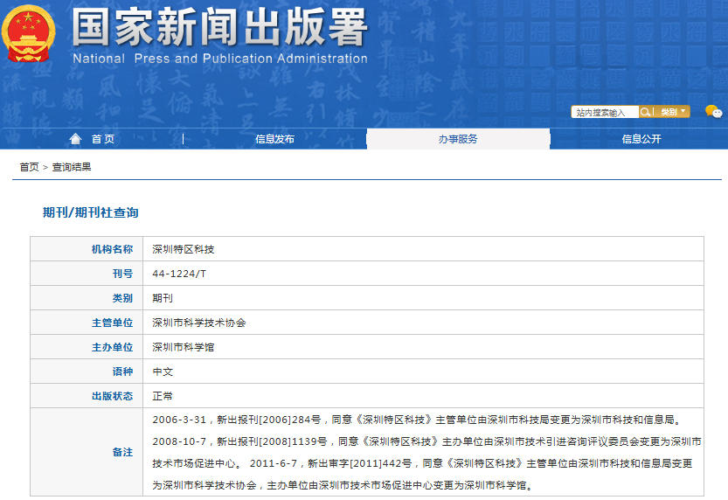The height and width of the screenshot is (500, 728).
Task: Click the 主办单位 row label
Action: [113, 347]
